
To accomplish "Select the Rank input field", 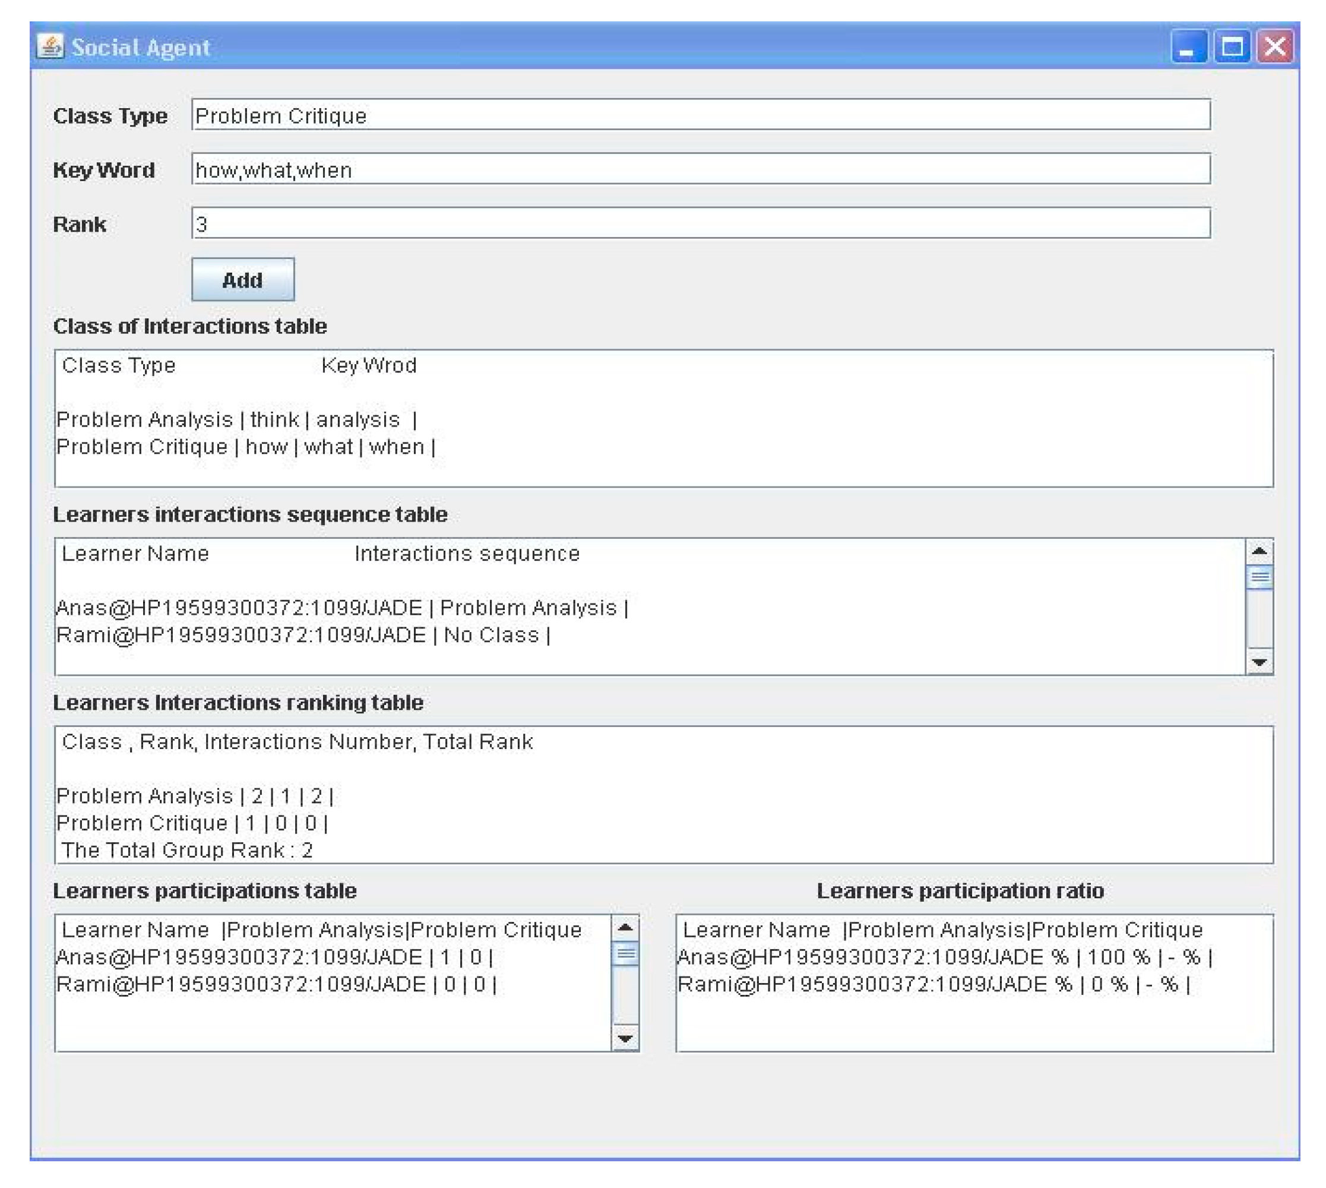I will pos(700,223).
